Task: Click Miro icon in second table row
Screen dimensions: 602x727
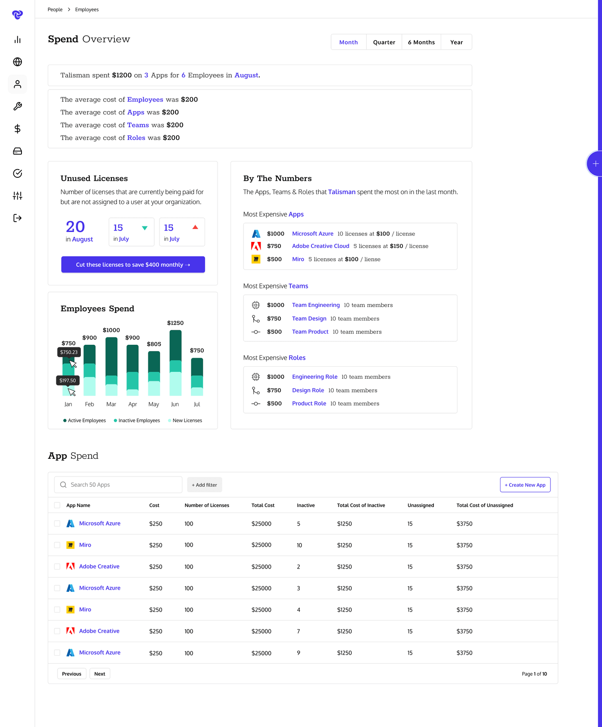Action: [71, 545]
